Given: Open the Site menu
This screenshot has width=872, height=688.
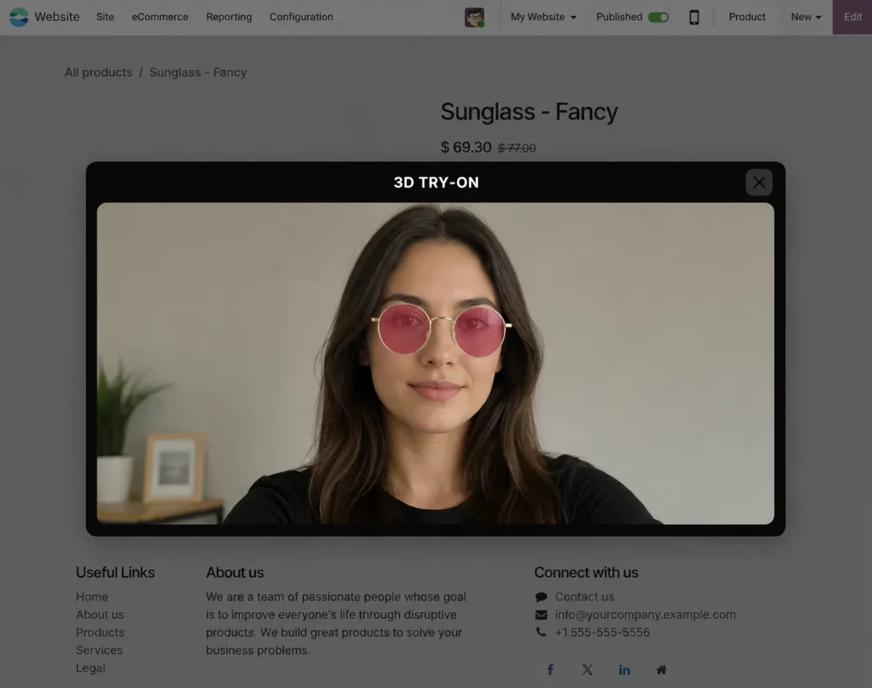Looking at the screenshot, I should click(105, 17).
